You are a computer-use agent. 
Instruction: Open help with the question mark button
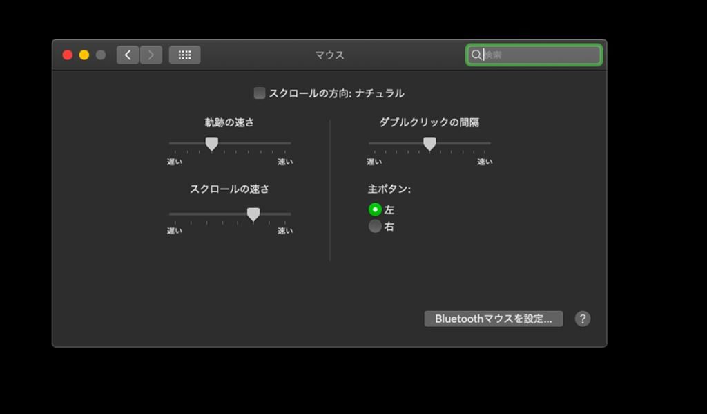click(x=583, y=319)
